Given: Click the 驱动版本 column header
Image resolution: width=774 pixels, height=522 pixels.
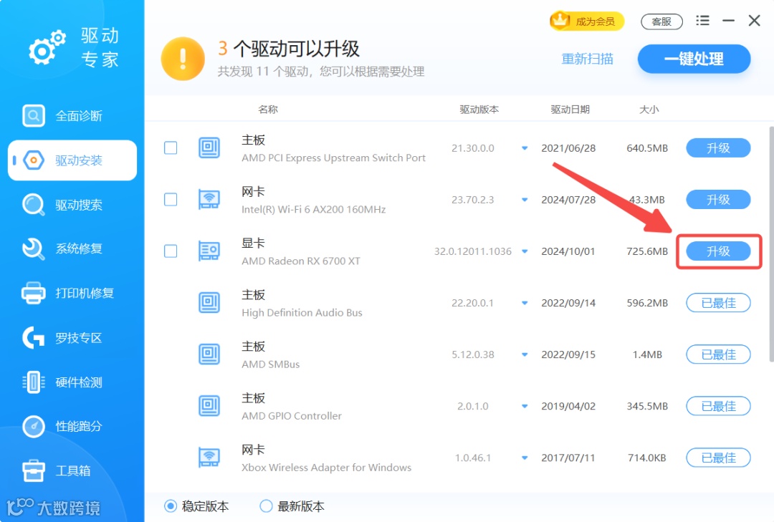Looking at the screenshot, I should pyautogui.click(x=479, y=110).
